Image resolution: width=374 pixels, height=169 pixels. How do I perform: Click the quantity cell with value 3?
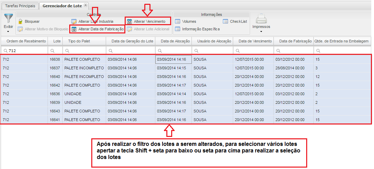[343, 68]
